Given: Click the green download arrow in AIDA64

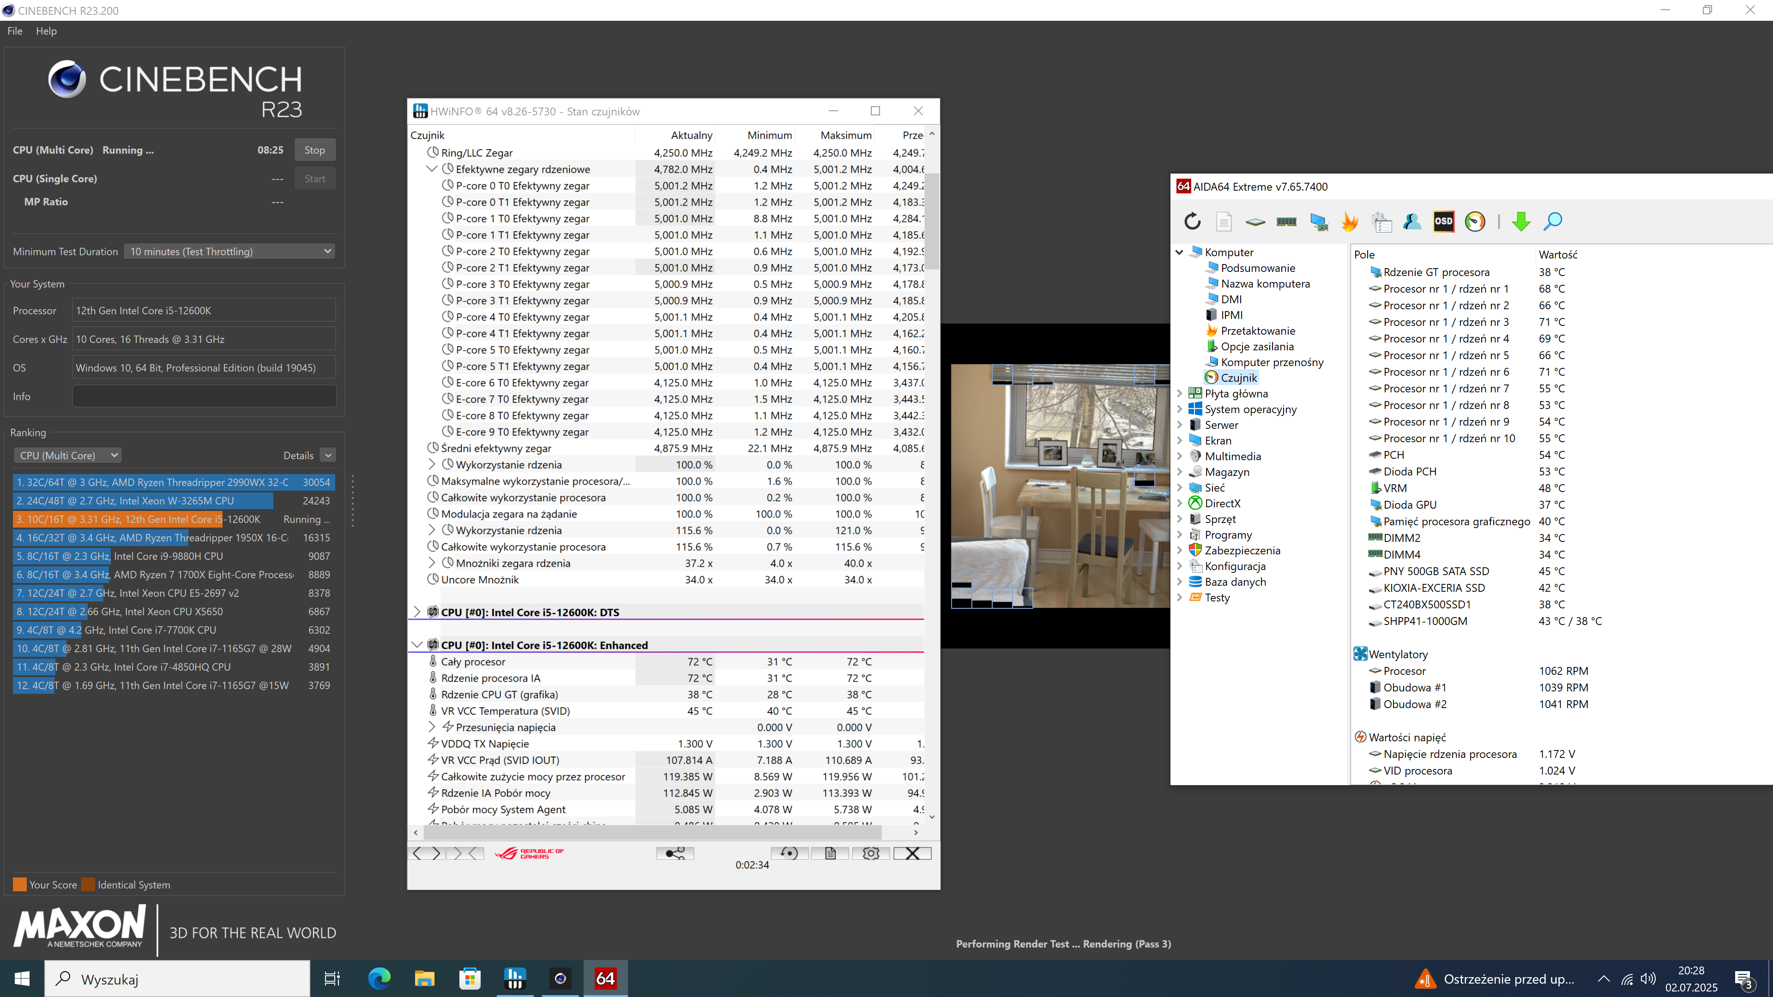Looking at the screenshot, I should [1521, 222].
